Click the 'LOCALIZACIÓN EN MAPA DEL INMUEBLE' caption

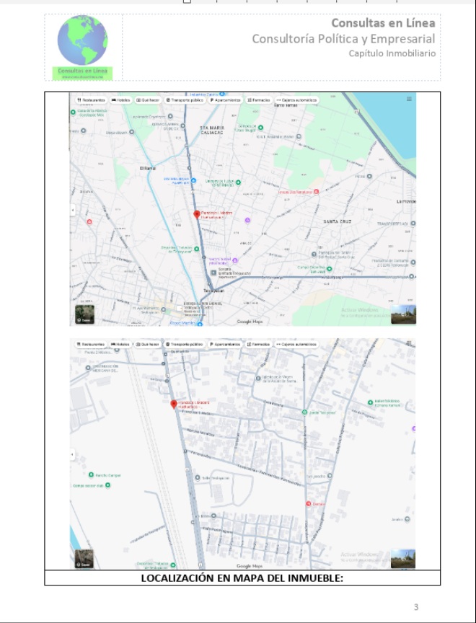[x=242, y=578]
